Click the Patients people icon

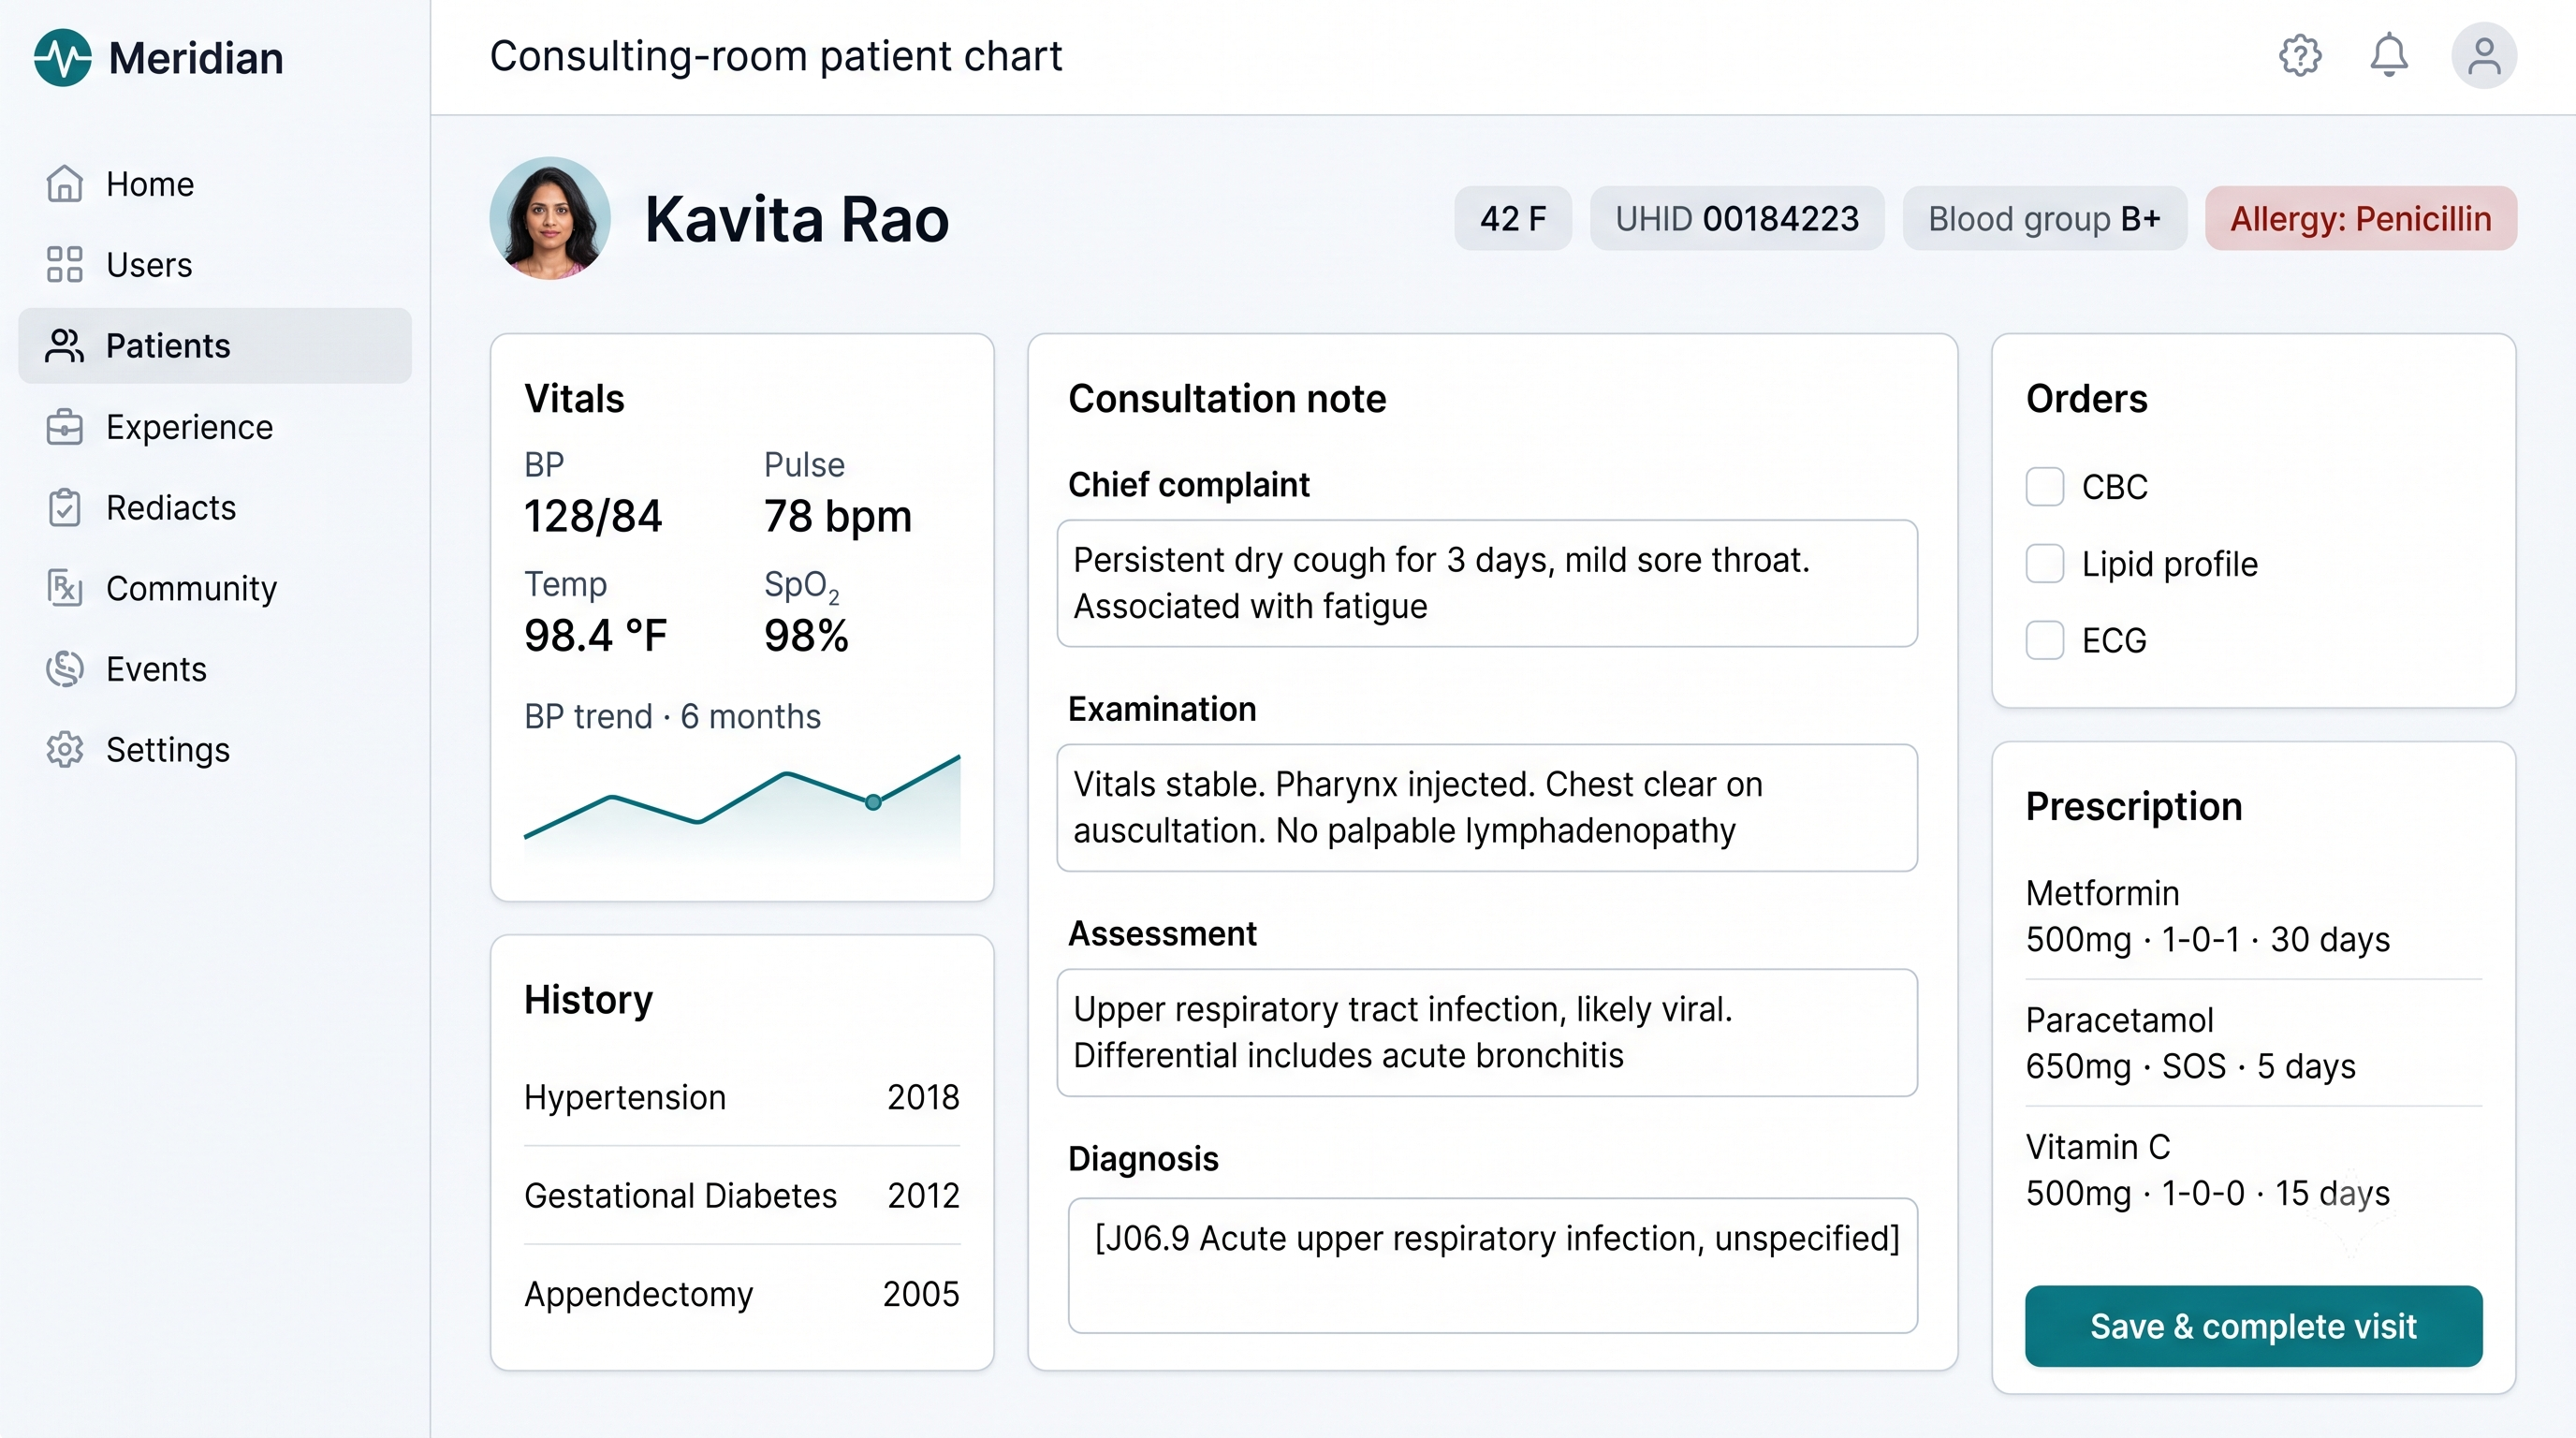pyautogui.click(x=64, y=346)
